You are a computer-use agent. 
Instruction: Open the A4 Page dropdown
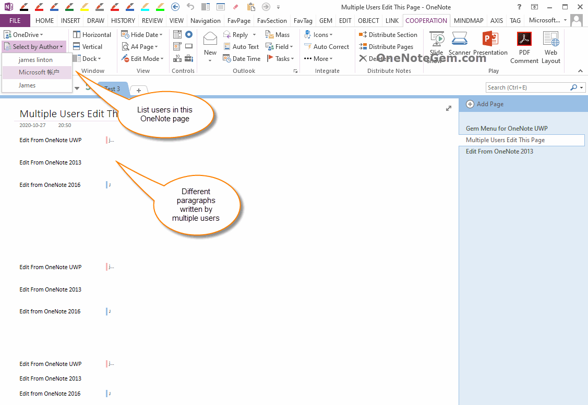point(139,47)
